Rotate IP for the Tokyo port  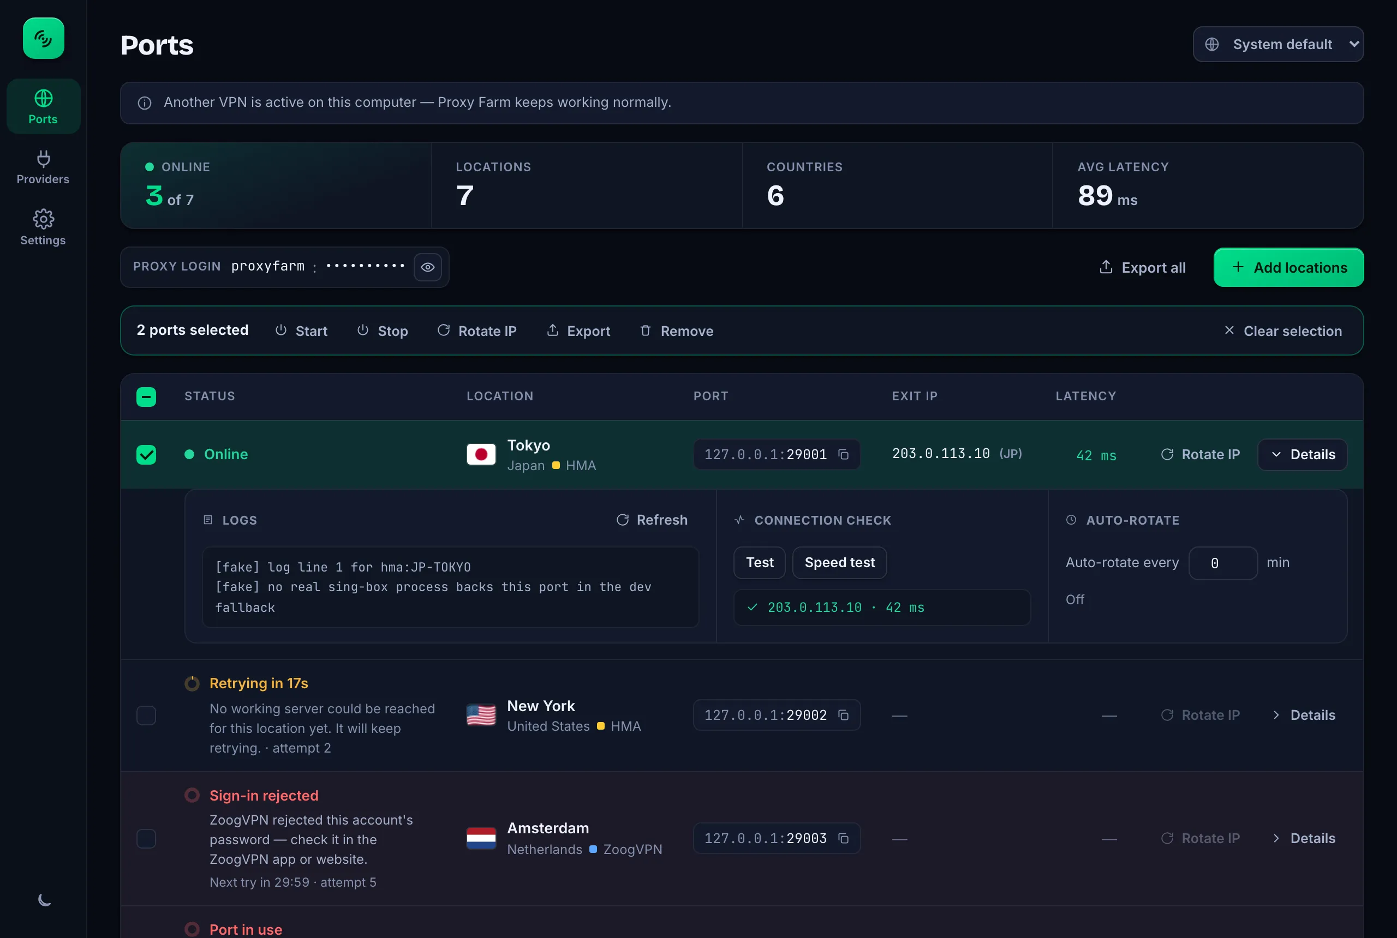point(1200,455)
